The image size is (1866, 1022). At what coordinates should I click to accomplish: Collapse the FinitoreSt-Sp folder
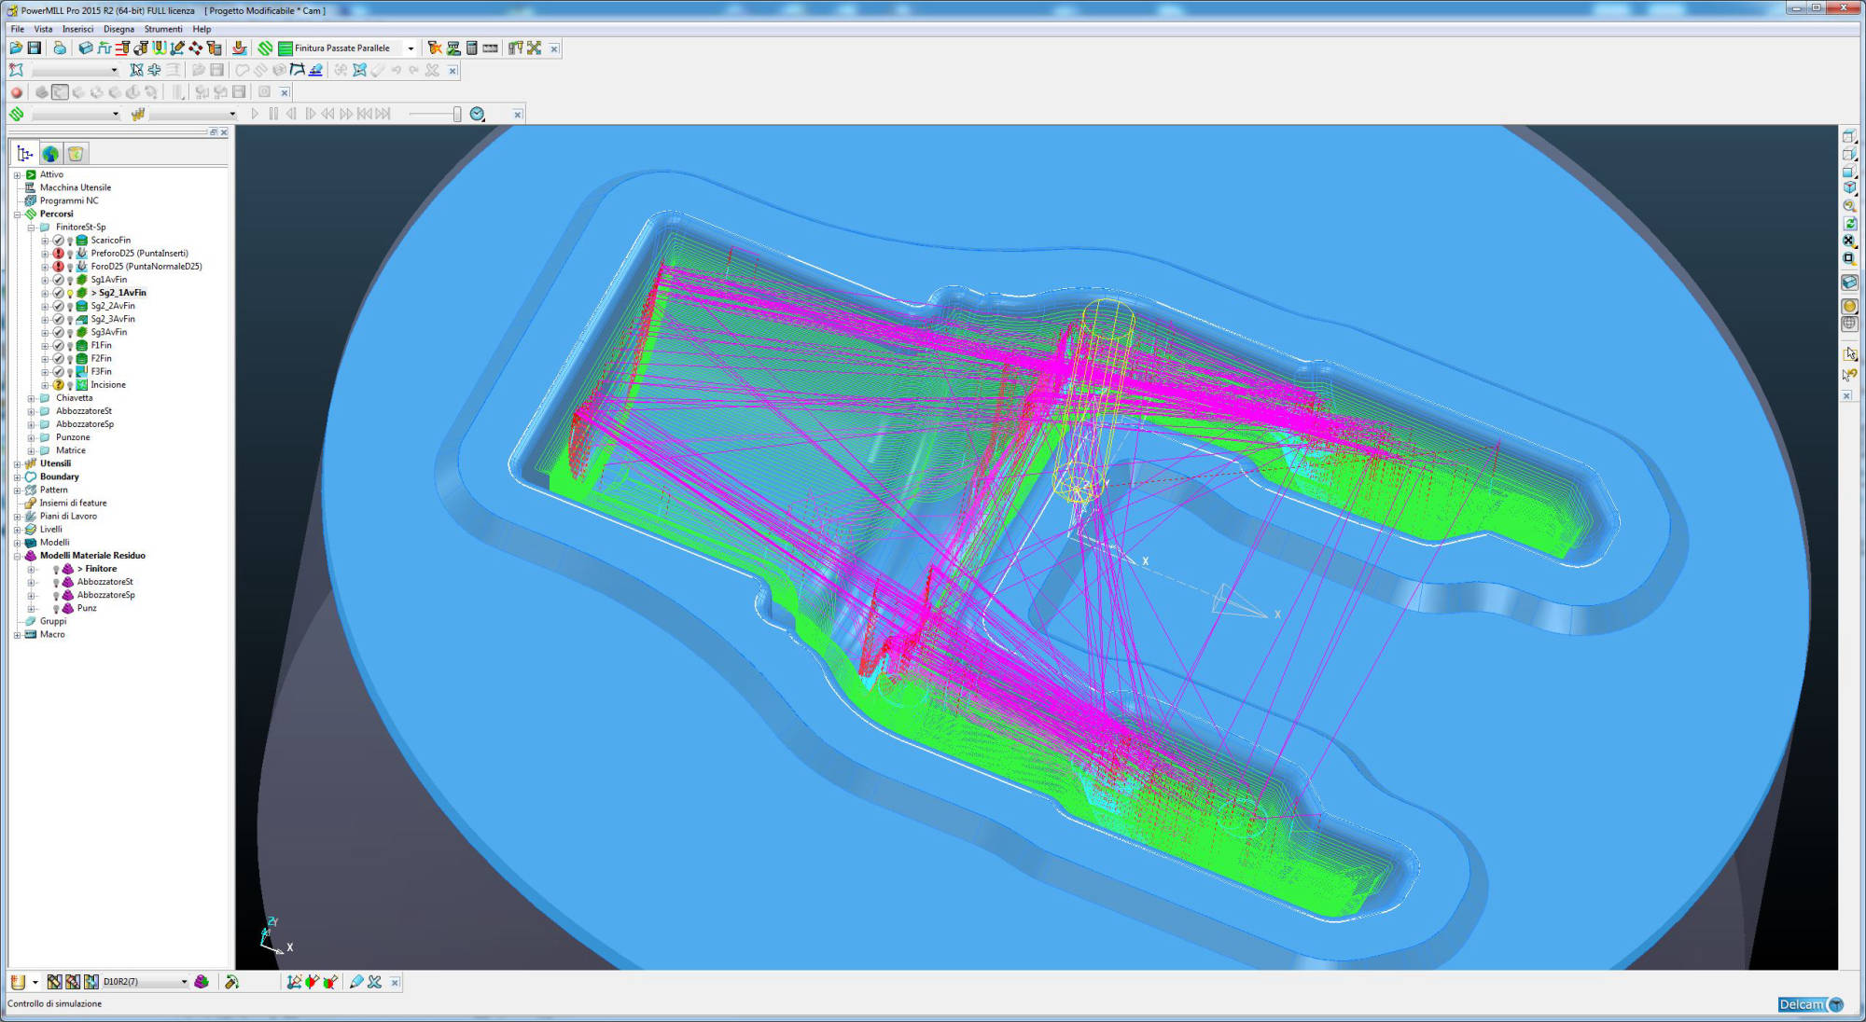31,228
